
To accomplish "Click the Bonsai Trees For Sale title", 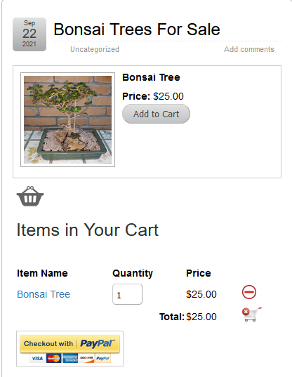I will click(x=136, y=29).
